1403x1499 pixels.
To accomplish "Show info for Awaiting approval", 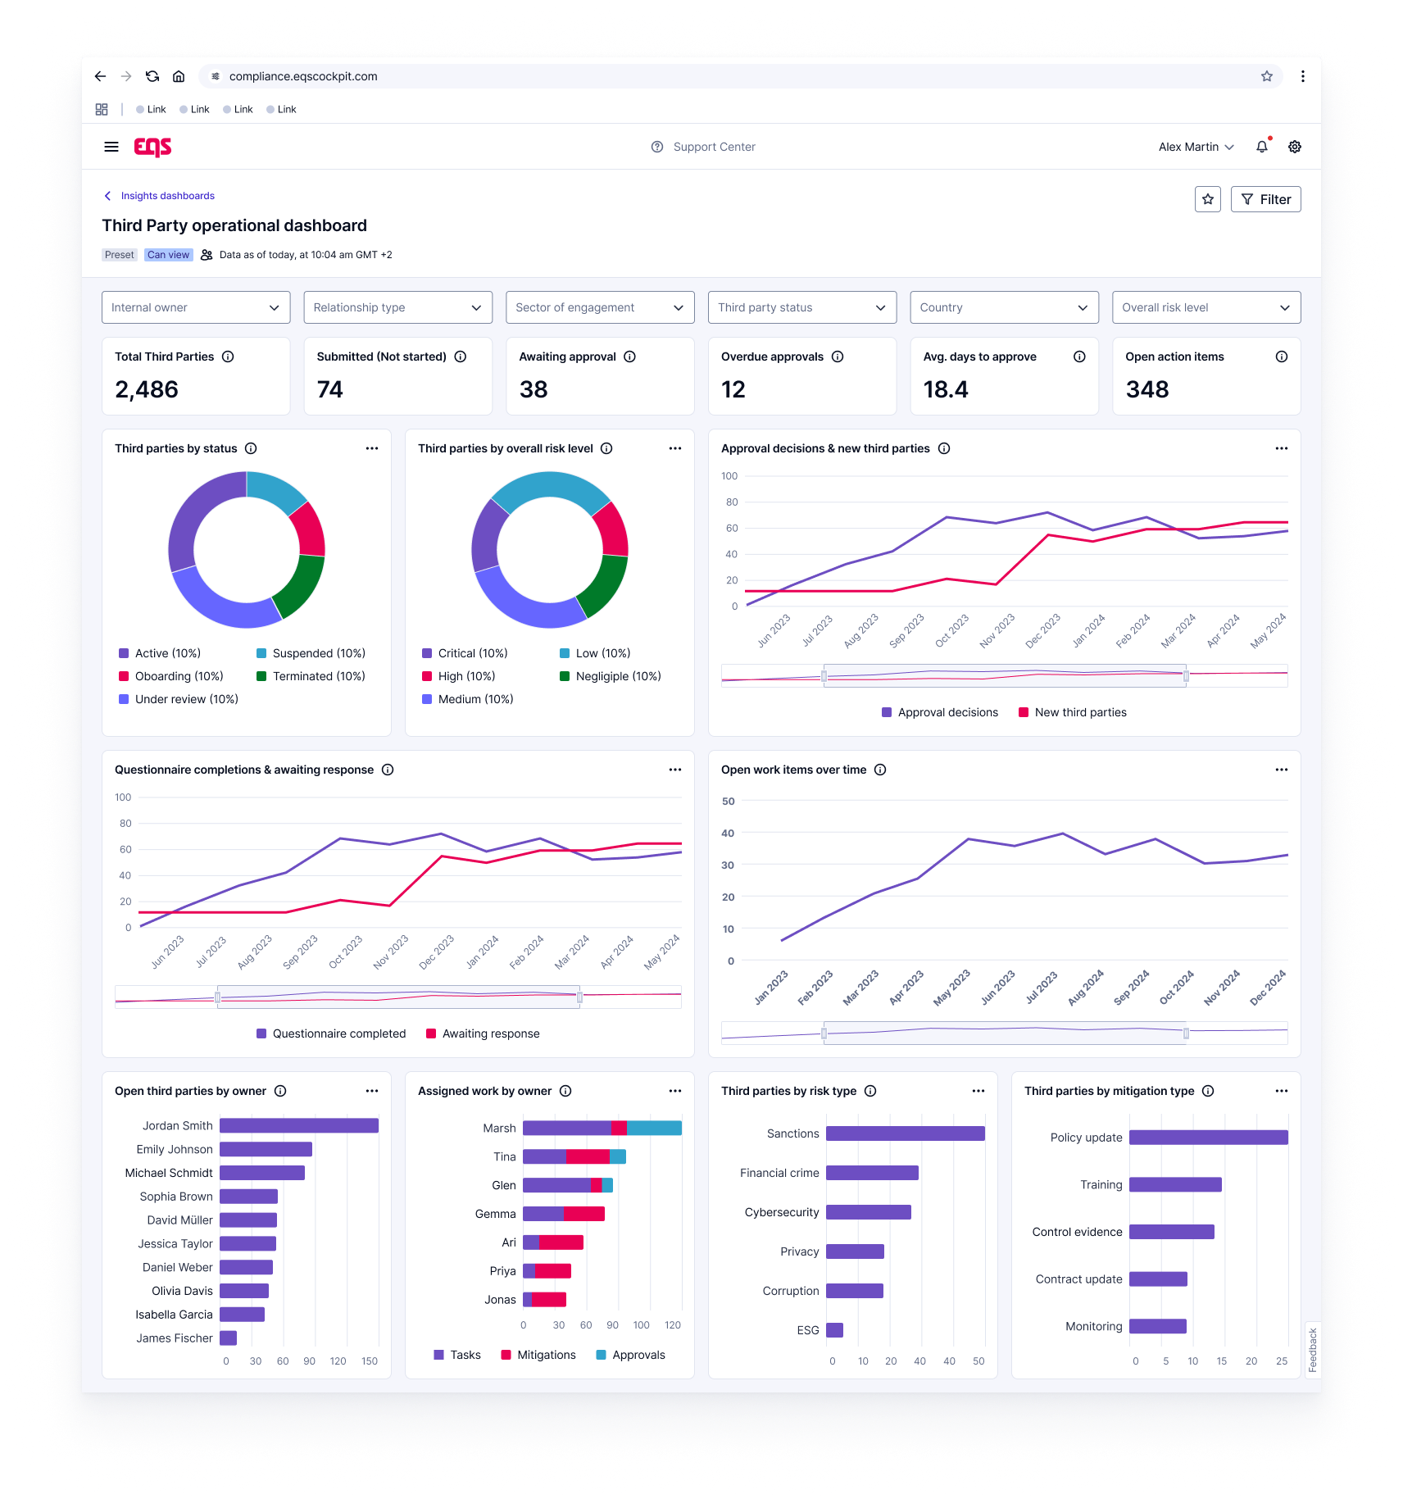I will pyautogui.click(x=630, y=357).
